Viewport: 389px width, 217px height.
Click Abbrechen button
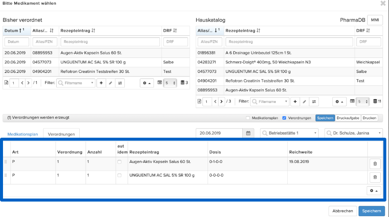click(343, 211)
